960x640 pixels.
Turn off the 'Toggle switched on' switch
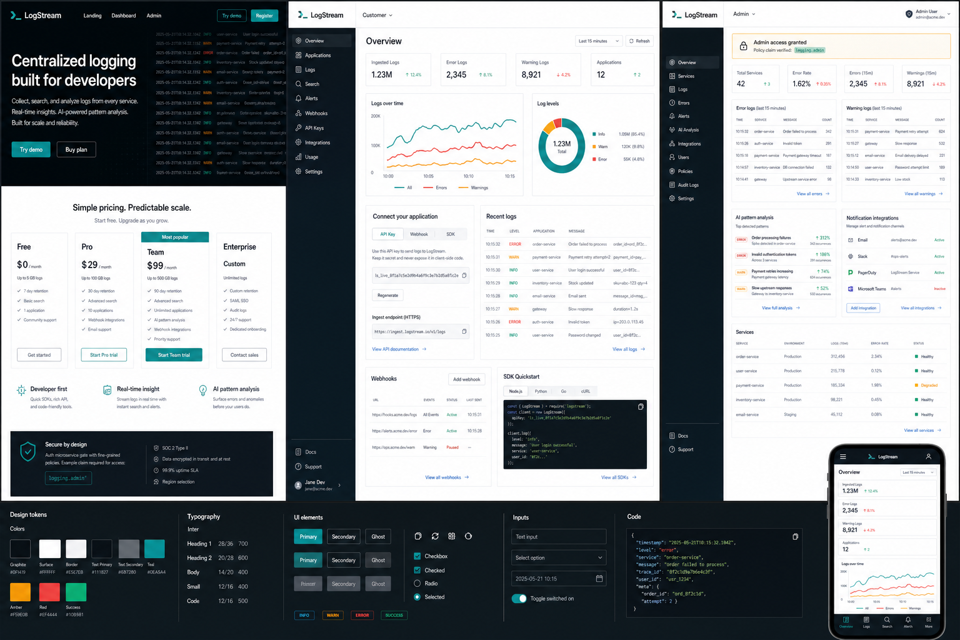pyautogui.click(x=519, y=598)
